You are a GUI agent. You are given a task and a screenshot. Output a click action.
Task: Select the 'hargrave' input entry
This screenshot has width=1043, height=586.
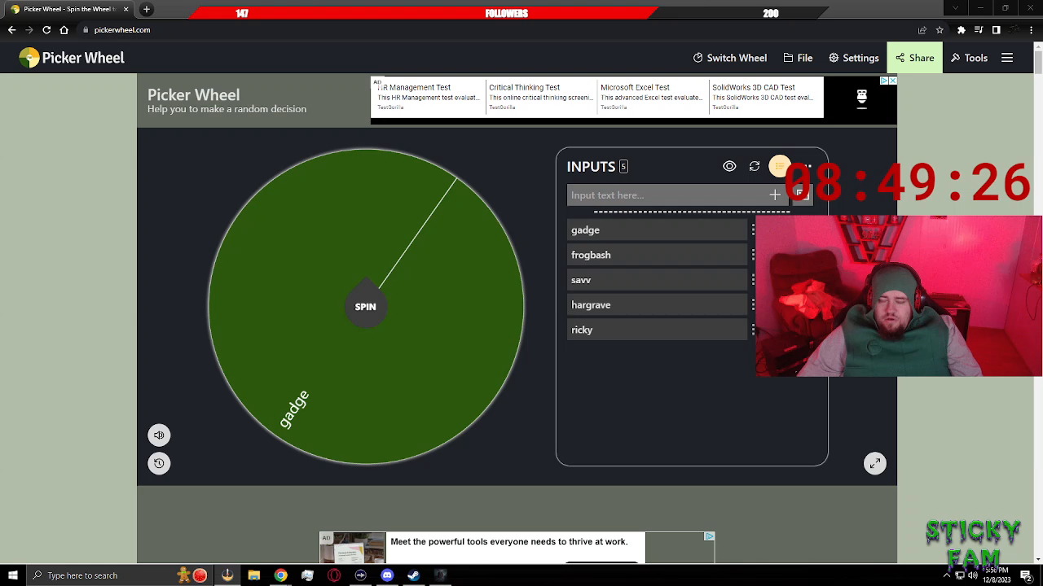pyautogui.click(x=657, y=305)
